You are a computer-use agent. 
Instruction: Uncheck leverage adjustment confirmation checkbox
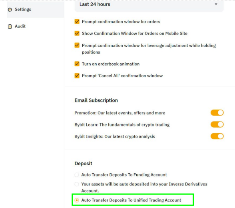[x=77, y=45]
